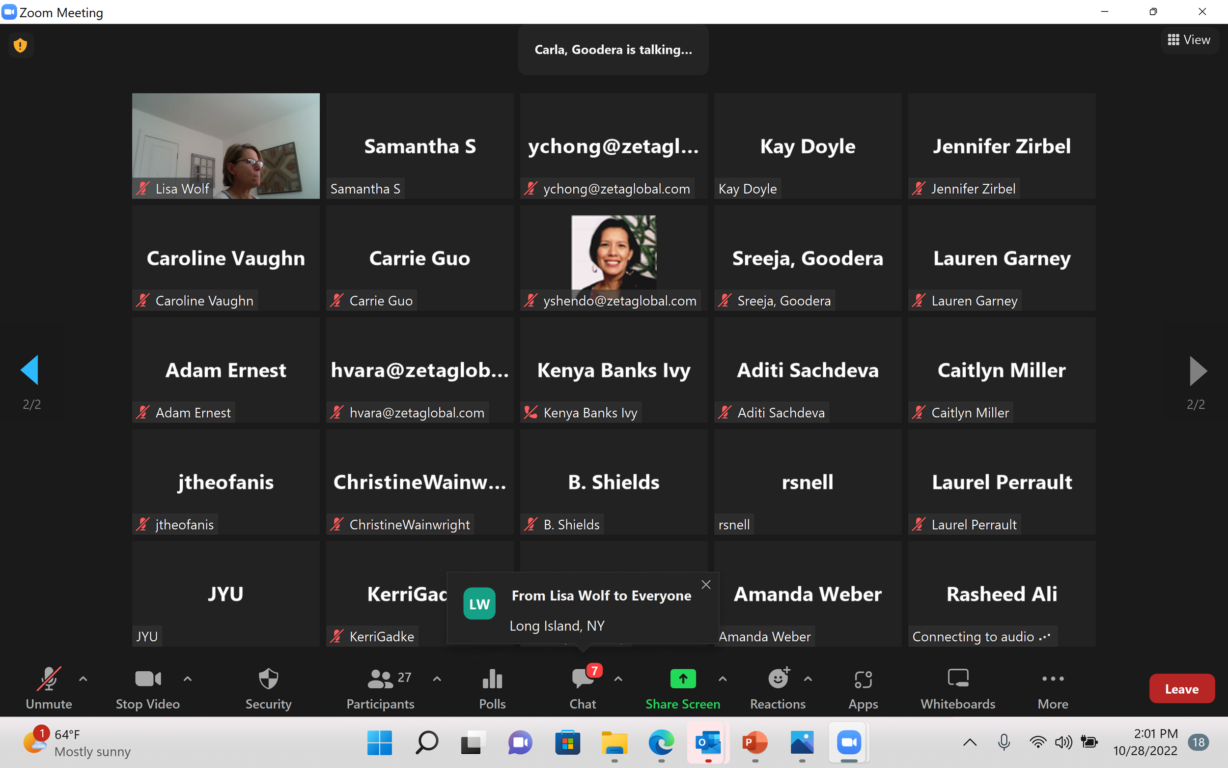This screenshot has height=768, width=1228.
Task: Show hidden system tray icons
Action: click(970, 742)
